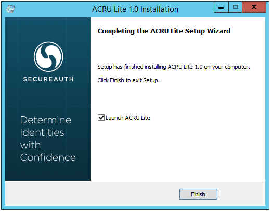This screenshot has height=211, width=271.
Task: Click the dark teal banner above the logo
Action: click(48, 29)
